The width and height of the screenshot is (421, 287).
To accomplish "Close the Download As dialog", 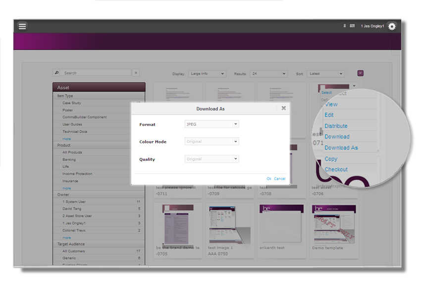I will [283, 108].
